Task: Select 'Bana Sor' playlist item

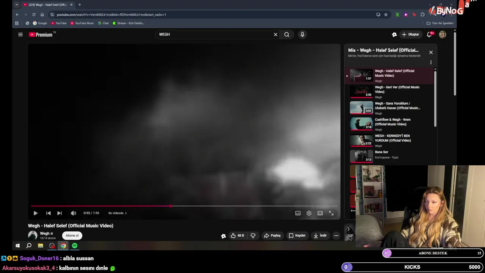Action: [x=390, y=156]
